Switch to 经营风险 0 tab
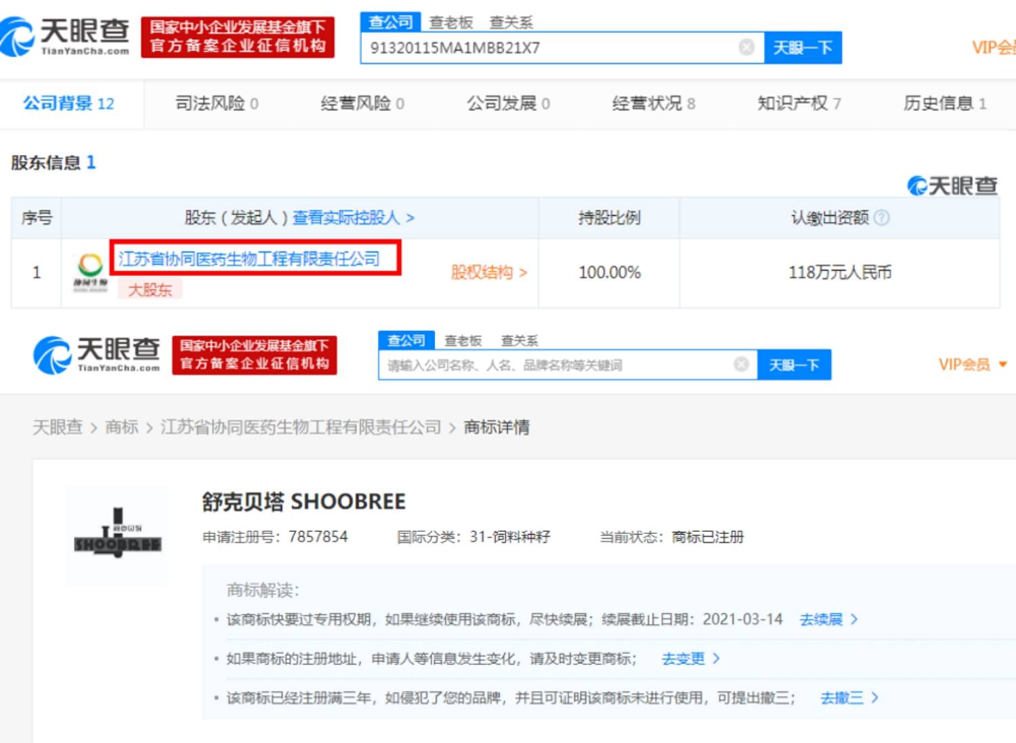The width and height of the screenshot is (1016, 743). (362, 104)
